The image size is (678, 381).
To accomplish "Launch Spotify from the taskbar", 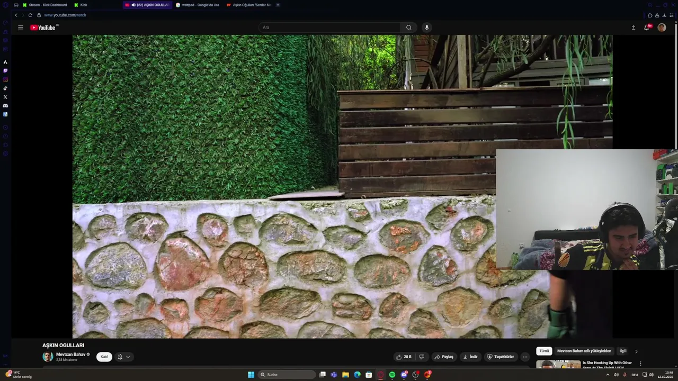I will click(392, 375).
